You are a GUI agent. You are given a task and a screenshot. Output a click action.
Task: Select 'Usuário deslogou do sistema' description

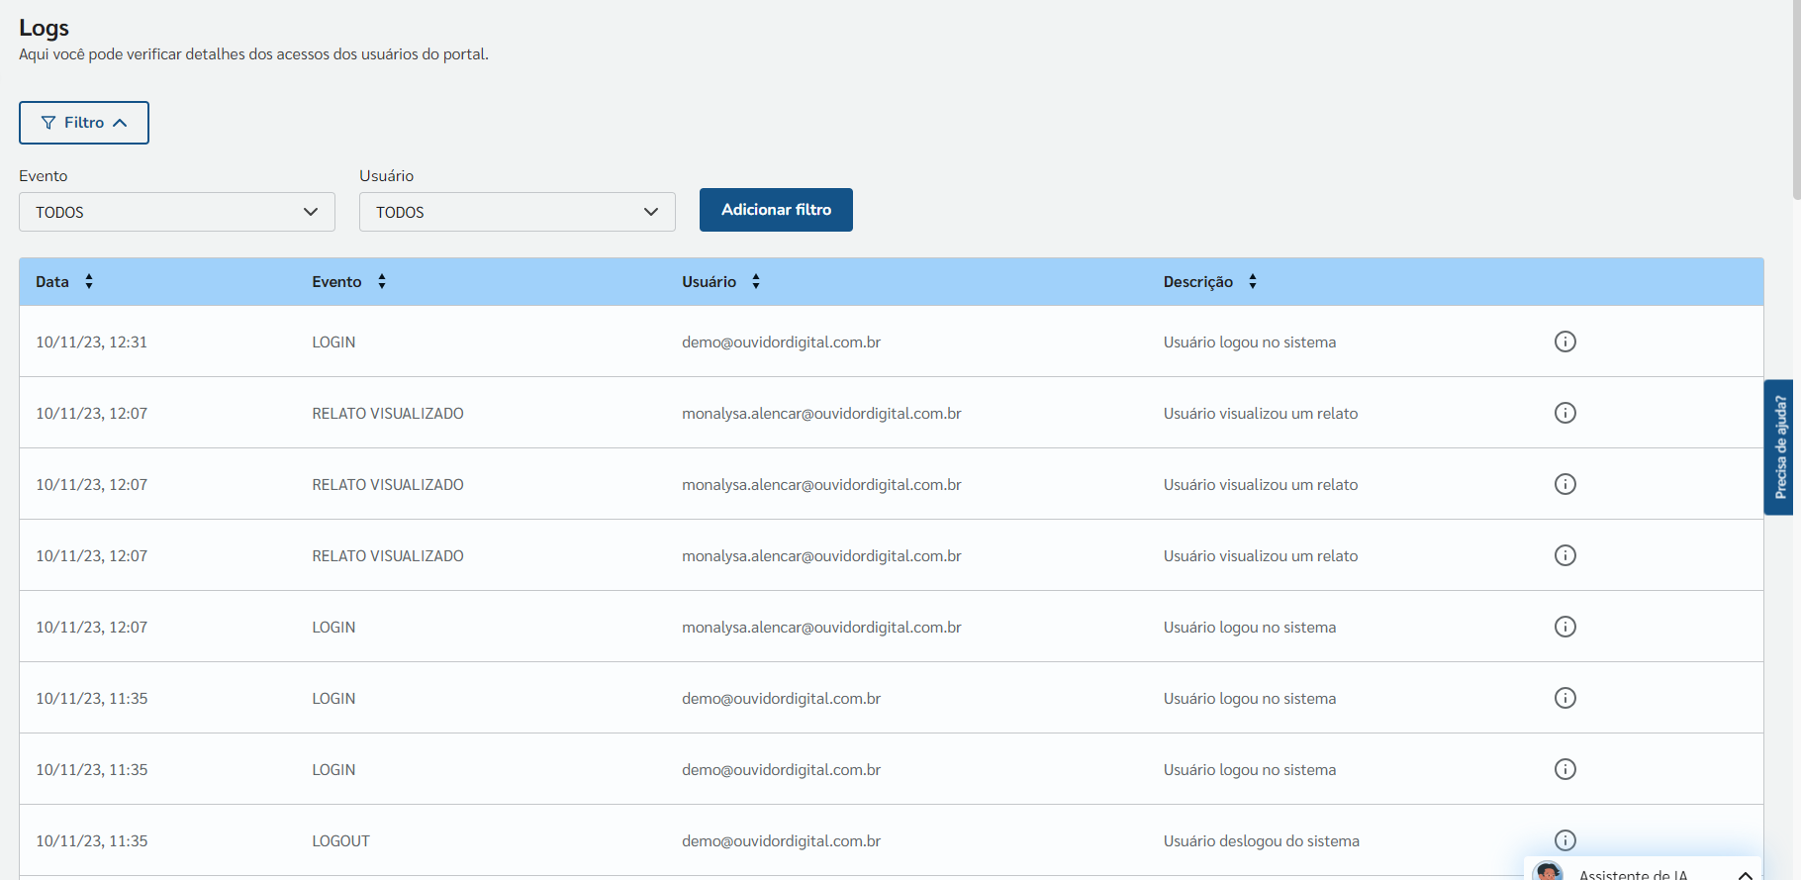(1262, 841)
